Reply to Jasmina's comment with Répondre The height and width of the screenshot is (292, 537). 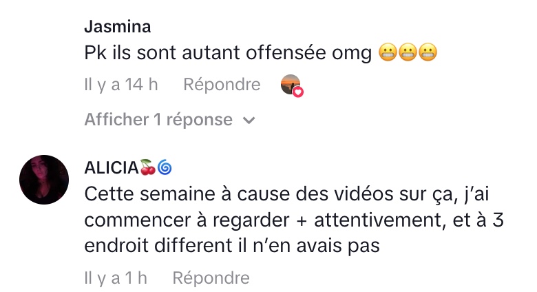pyautogui.click(x=222, y=84)
